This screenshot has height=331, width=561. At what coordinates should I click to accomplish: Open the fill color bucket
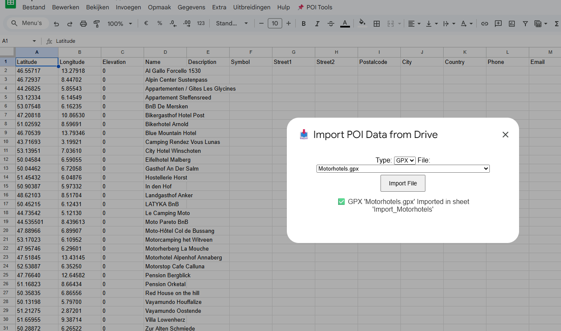tap(362, 23)
